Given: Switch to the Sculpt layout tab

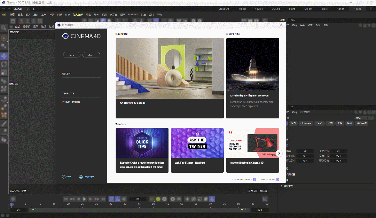Looking at the screenshot, I should (x=259, y=9).
